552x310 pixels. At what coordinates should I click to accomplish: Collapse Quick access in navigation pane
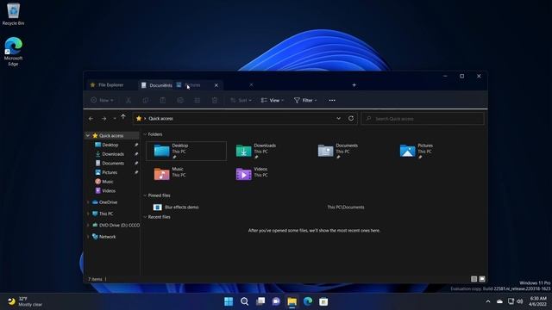88,136
